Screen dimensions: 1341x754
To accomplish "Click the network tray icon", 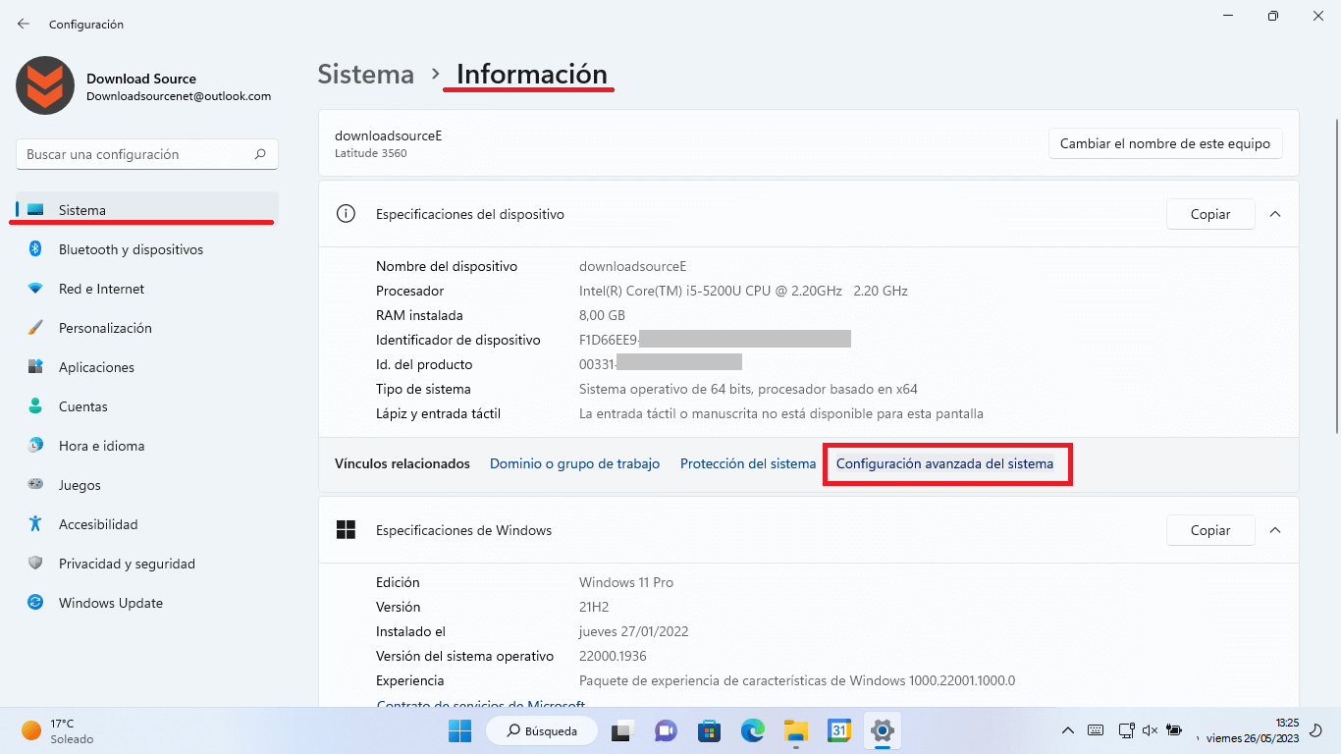I will coord(1124,730).
